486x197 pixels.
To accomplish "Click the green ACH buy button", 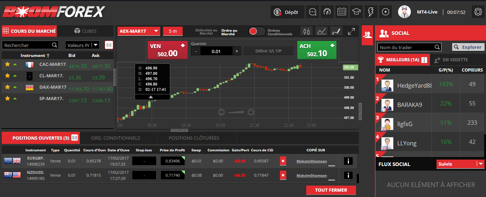I will 317,50.
